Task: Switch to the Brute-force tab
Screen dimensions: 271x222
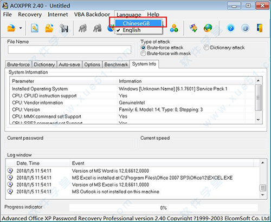Action: point(18,64)
